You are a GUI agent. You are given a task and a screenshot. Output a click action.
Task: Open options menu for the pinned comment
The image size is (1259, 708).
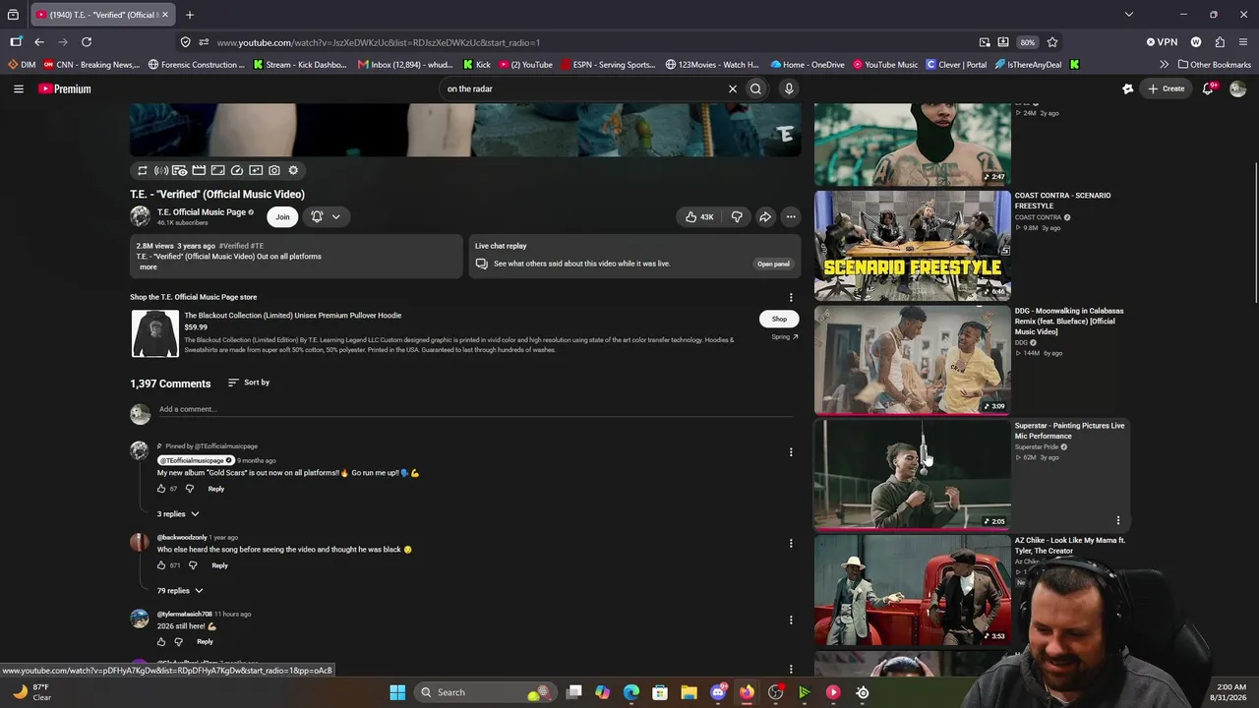click(x=791, y=452)
